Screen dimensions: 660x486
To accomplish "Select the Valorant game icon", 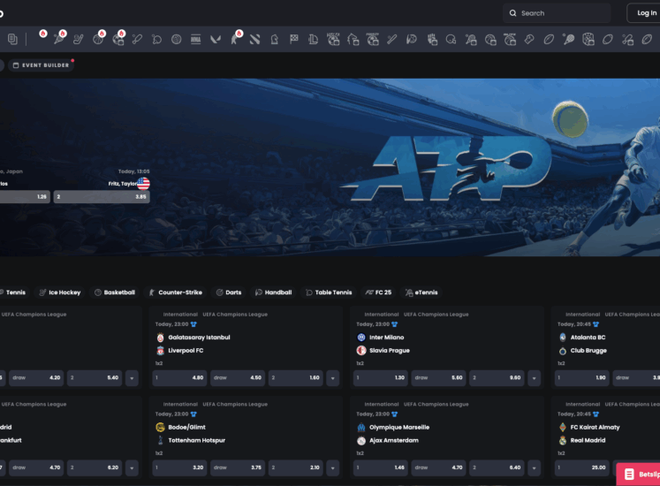I will 215,39.
